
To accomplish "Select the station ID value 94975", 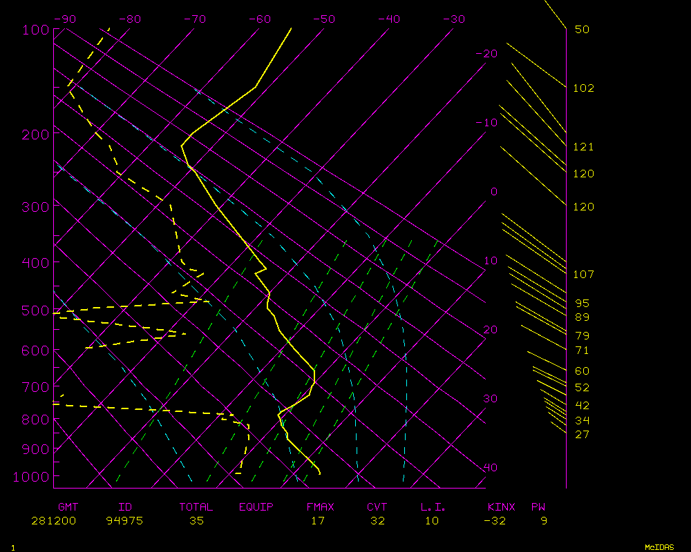I will pos(124,521).
